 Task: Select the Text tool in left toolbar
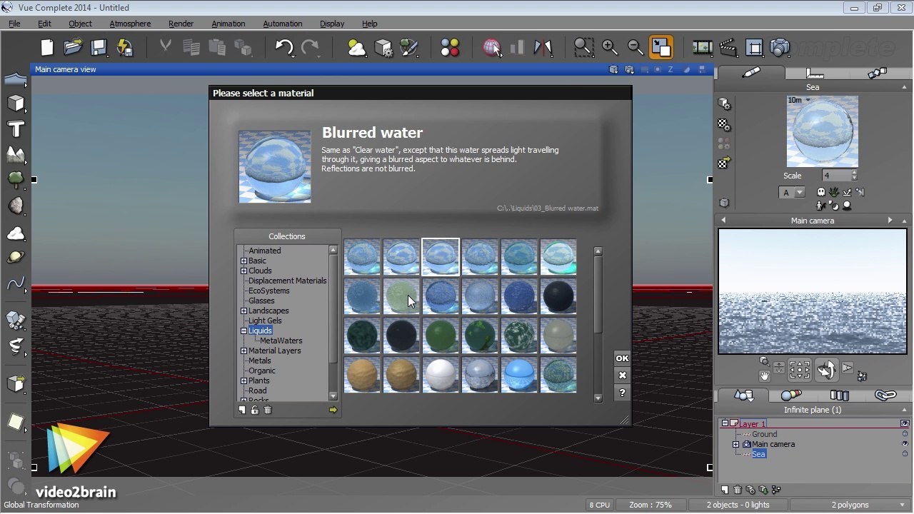point(16,129)
